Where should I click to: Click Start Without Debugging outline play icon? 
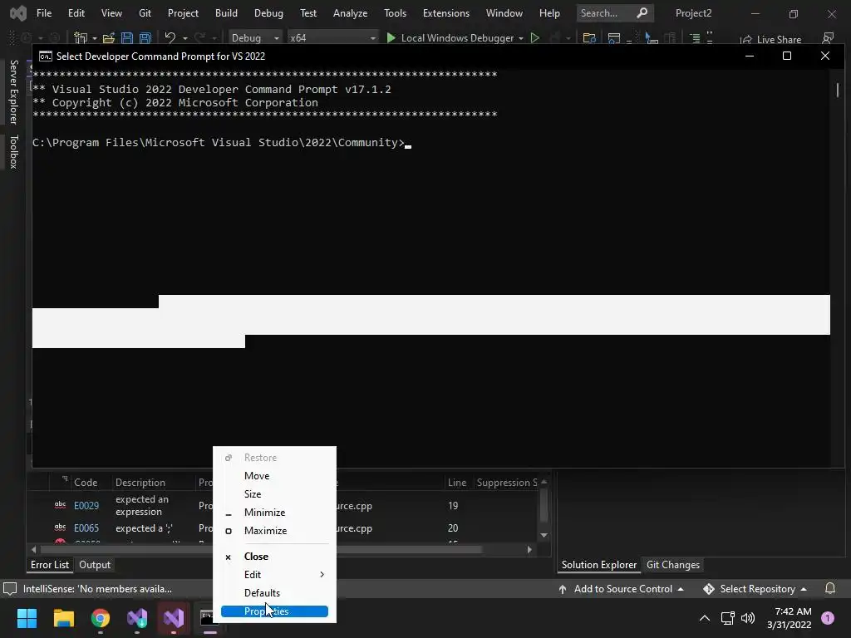click(535, 38)
